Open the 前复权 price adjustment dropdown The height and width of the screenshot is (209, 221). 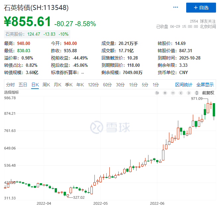(208, 93)
